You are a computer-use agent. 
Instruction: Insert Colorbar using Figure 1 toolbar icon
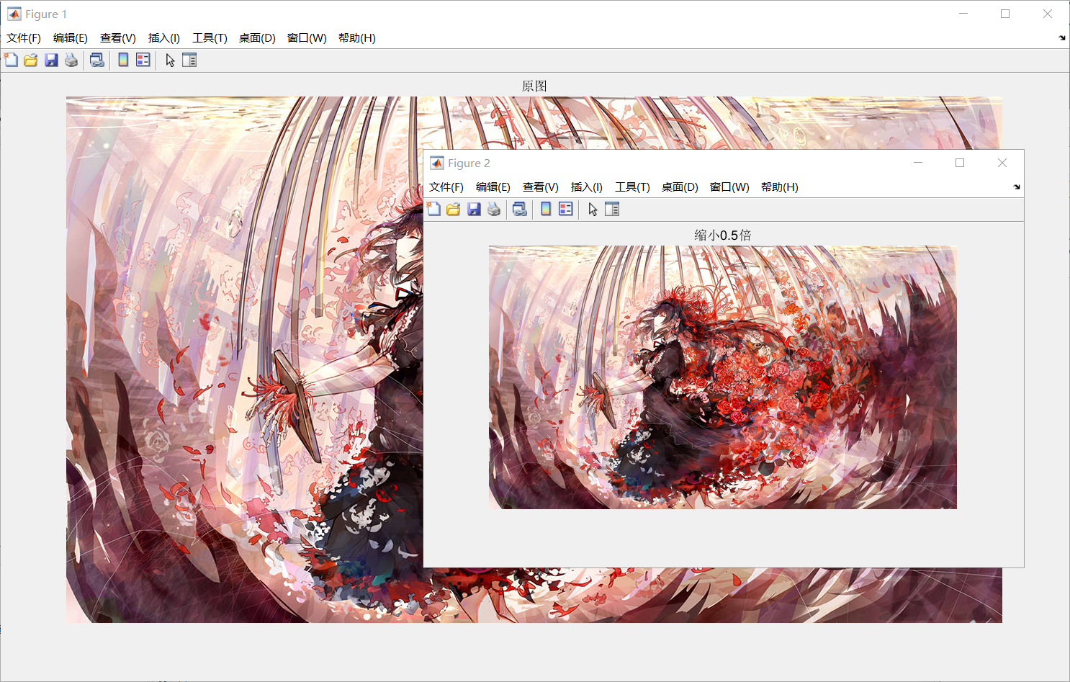tap(123, 60)
